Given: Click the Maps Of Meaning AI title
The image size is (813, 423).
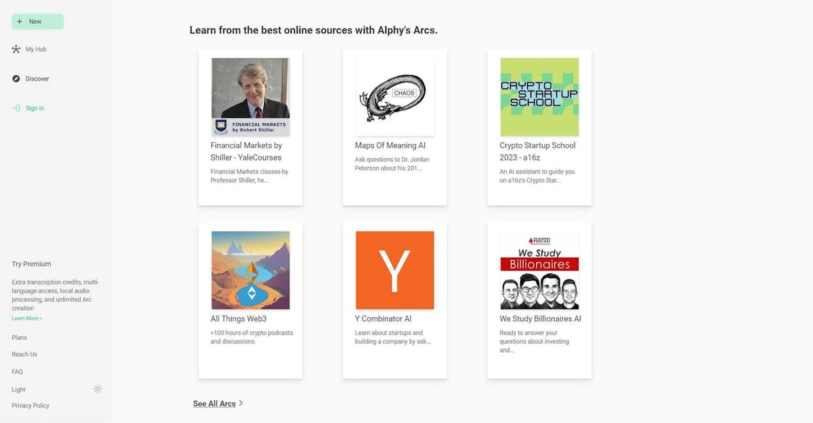Looking at the screenshot, I should [x=390, y=146].
